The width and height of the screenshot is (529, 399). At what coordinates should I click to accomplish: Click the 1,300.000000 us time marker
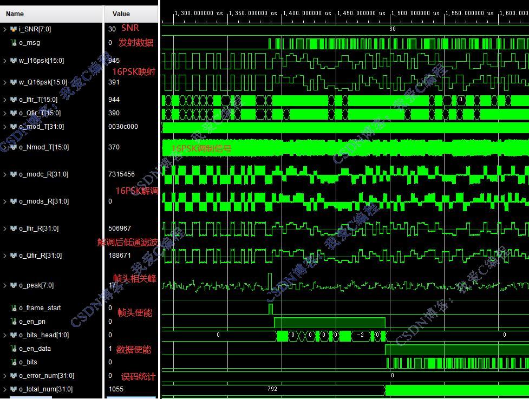point(199,14)
